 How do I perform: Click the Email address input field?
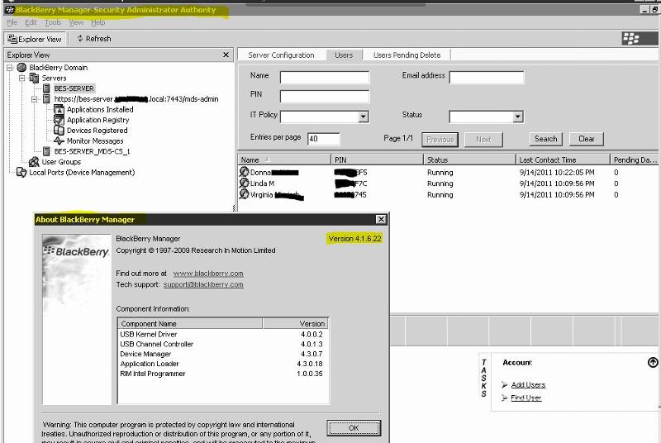487,78
